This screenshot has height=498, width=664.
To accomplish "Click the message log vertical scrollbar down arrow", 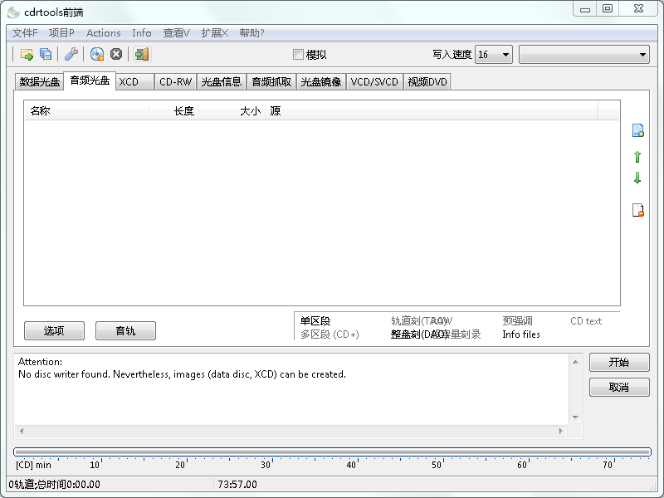I will click(575, 417).
